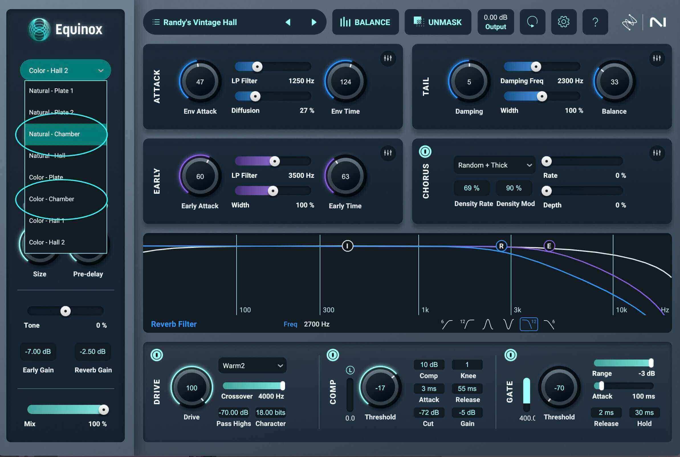This screenshot has width=680, height=457.
Task: Select the 12 dB low-pass filter shape
Action: (529, 324)
